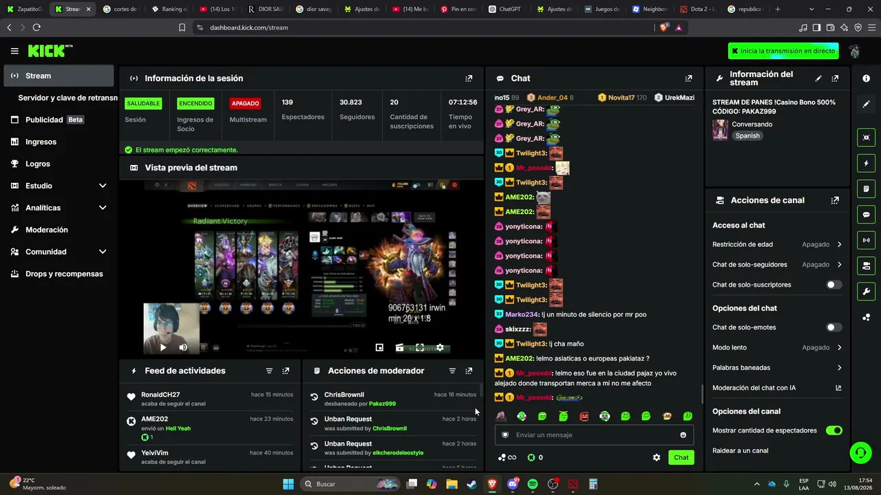Open chat settings gear icon
Viewport: 881px width, 495px height.
click(657, 457)
